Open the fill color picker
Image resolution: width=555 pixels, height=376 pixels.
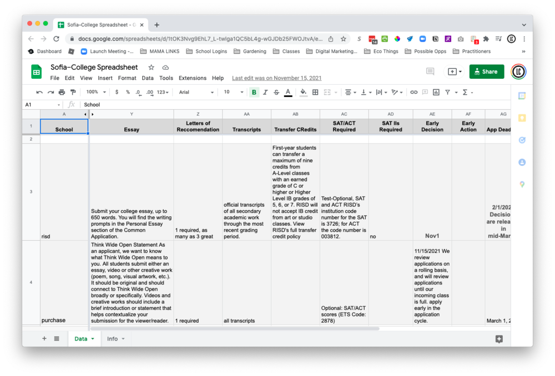pyautogui.click(x=304, y=92)
